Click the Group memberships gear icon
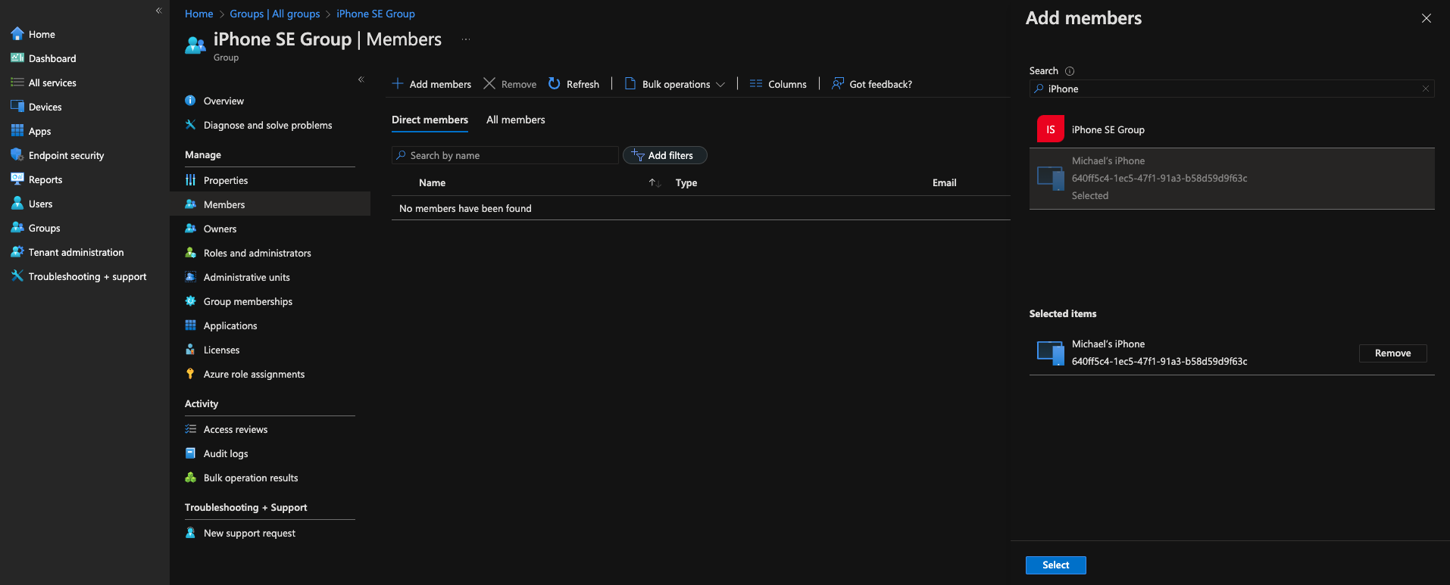1450x585 pixels. click(x=190, y=301)
